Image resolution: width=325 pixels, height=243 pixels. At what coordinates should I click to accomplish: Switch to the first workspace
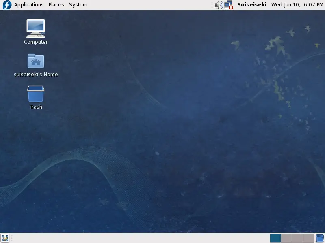tap(275, 238)
